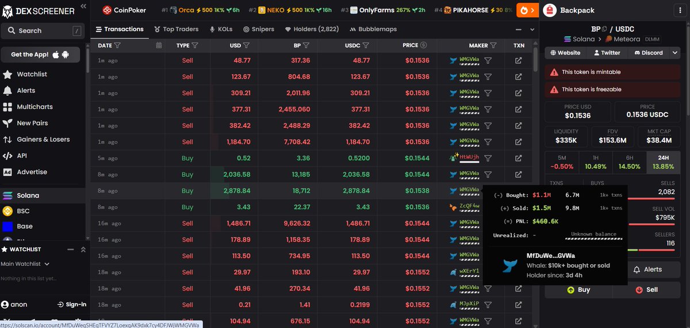
Task: Expand more links chevron beside Discord
Action: click(x=674, y=52)
